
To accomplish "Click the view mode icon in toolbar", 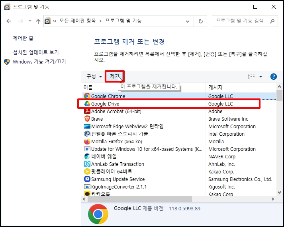I will pos(251,77).
